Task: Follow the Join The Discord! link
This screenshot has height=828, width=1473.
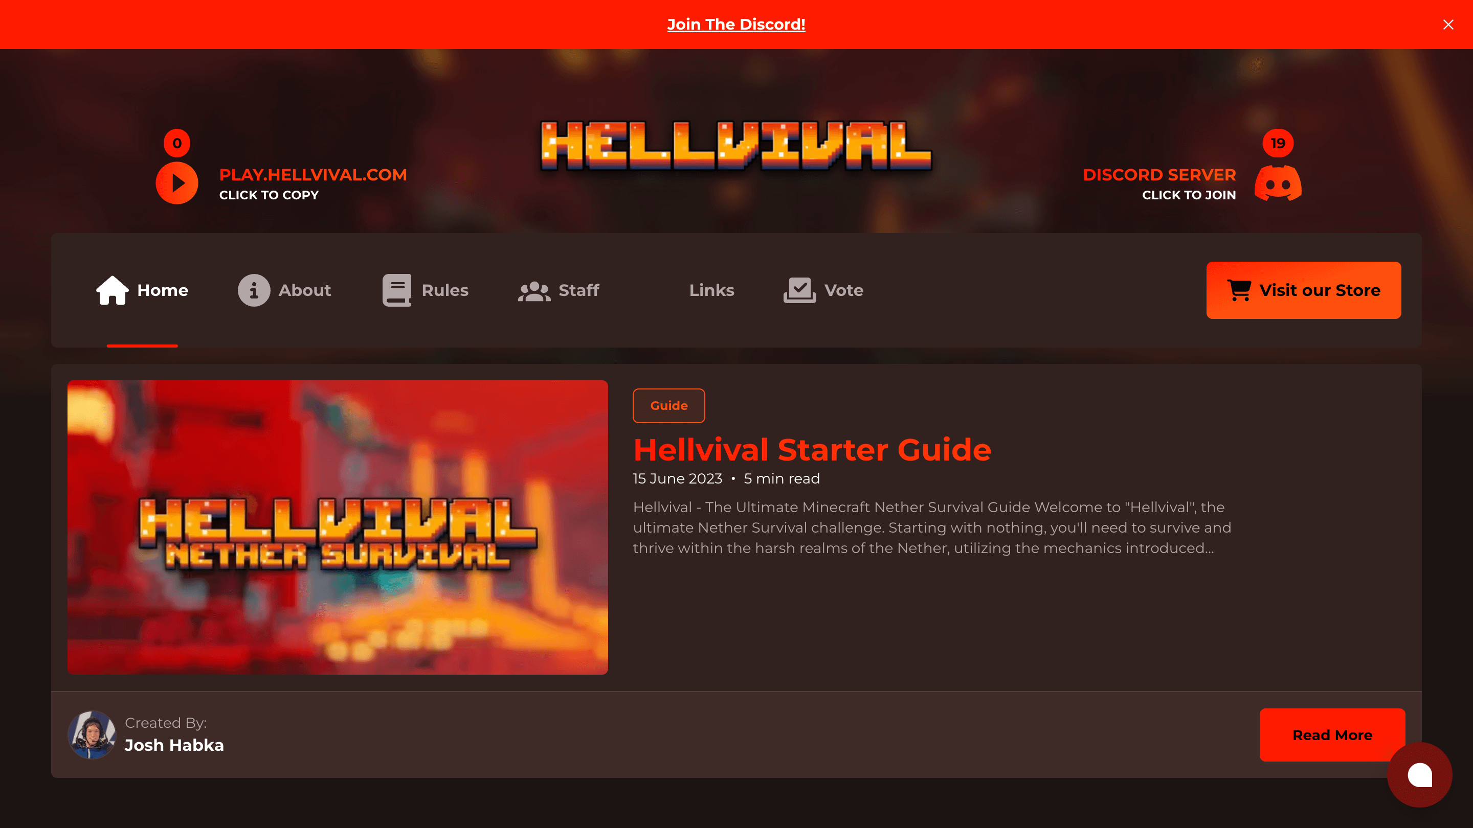Action: pyautogui.click(x=736, y=25)
